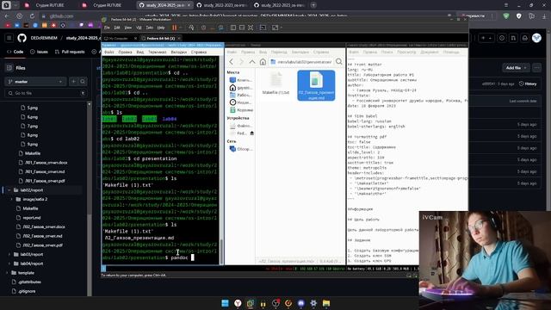Viewport: 551px width, 310px height.
Task: Open the Pull requests tab
Action: tap(70, 52)
